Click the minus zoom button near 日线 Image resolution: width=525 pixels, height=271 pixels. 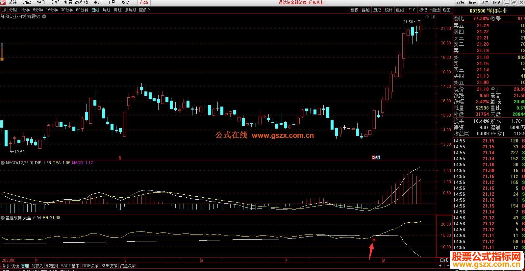coord(448,265)
